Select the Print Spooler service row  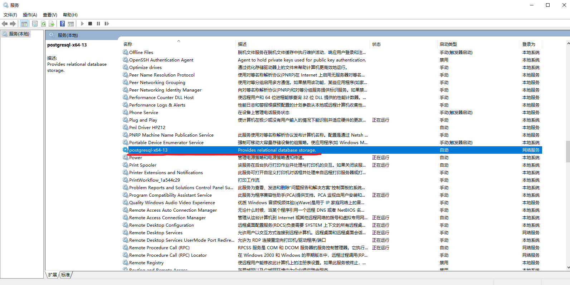coord(142,165)
